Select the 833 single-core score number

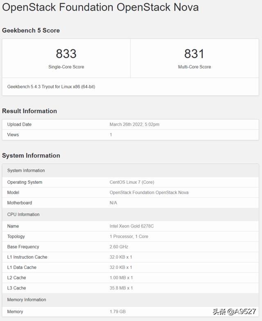(66, 54)
